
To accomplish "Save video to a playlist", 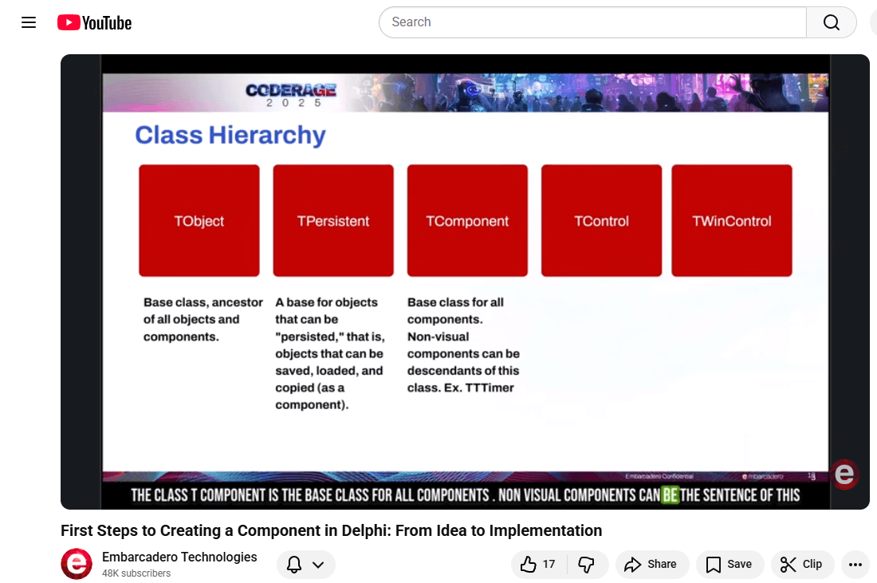I will 730,565.
